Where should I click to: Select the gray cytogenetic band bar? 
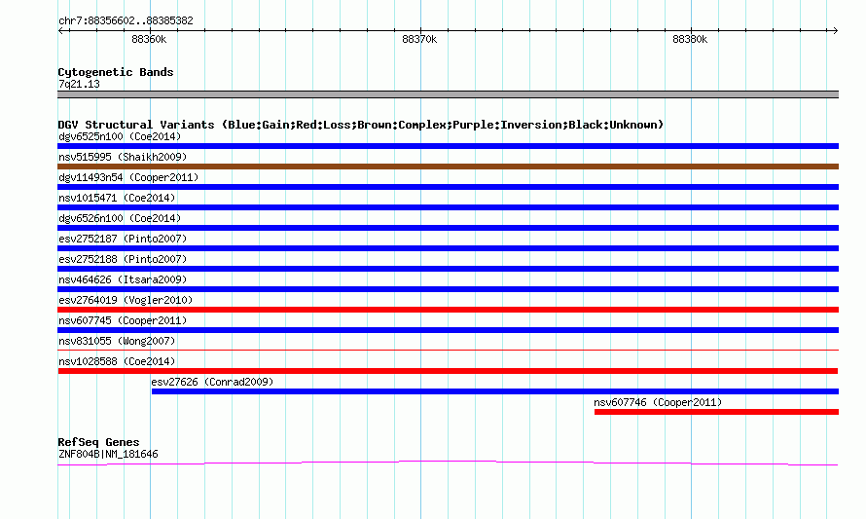[448, 94]
